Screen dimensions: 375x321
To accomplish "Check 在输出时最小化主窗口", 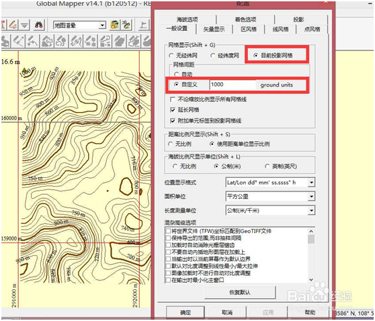I will tap(168, 279).
